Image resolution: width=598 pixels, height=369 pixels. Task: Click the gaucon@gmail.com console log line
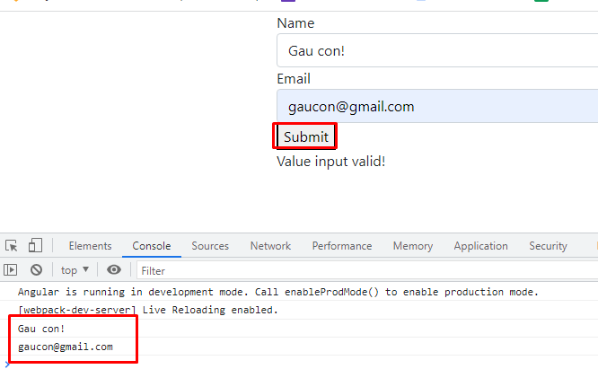[x=66, y=347]
